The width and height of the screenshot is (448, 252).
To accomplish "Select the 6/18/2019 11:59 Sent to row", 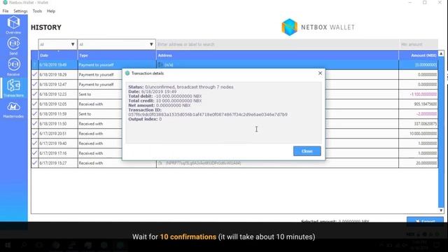I will click(x=234, y=114).
